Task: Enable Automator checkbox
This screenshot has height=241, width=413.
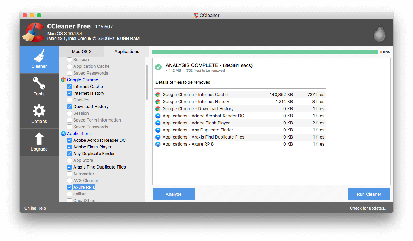Action: [x=69, y=174]
